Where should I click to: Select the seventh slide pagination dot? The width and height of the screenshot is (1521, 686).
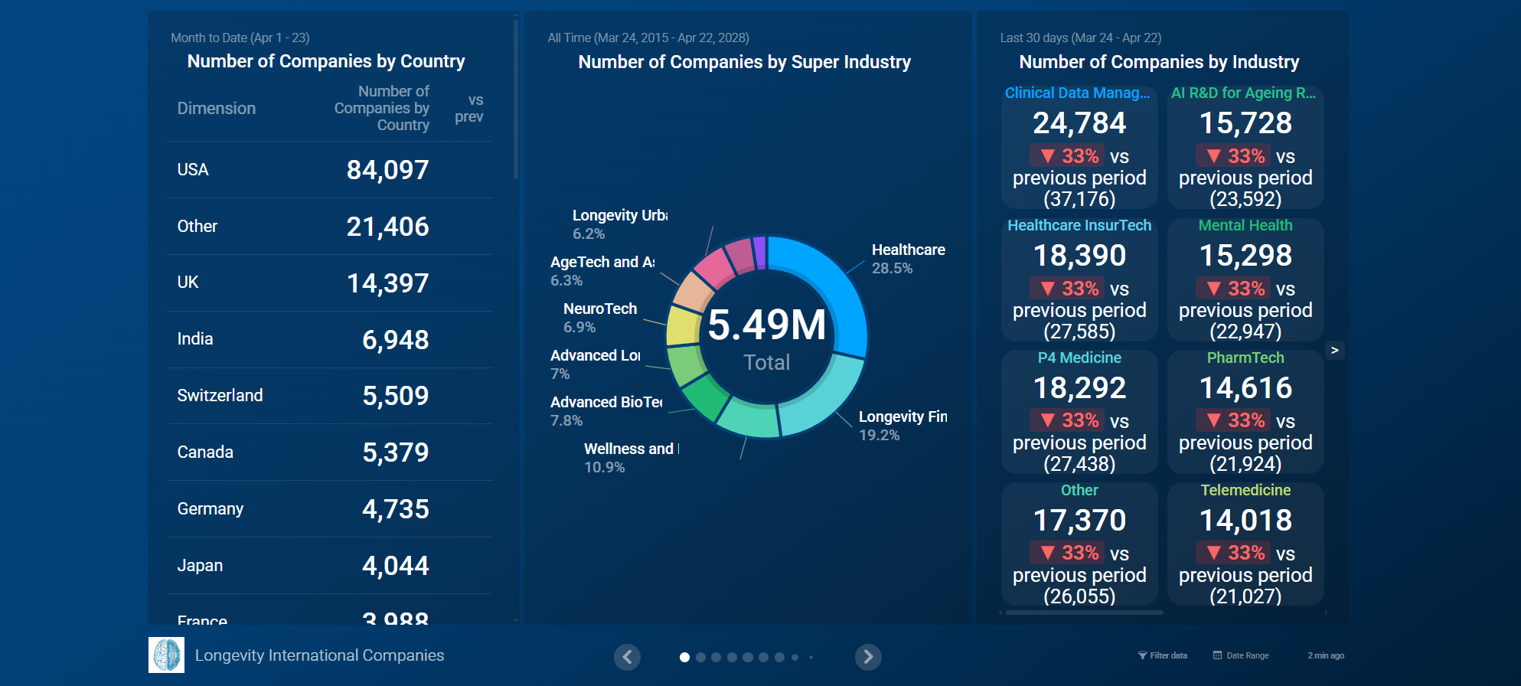pyautogui.click(x=779, y=657)
